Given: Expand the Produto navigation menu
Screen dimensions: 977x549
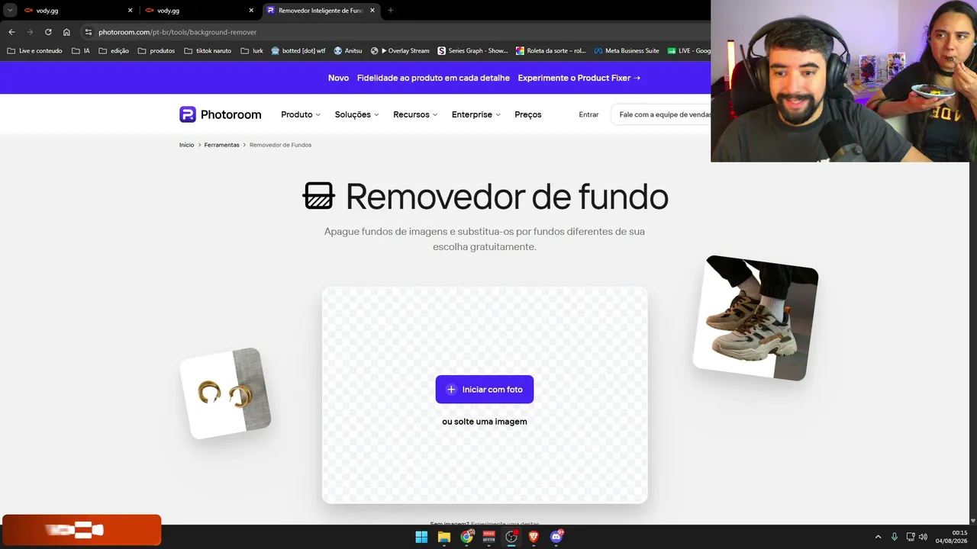Looking at the screenshot, I should [x=301, y=114].
